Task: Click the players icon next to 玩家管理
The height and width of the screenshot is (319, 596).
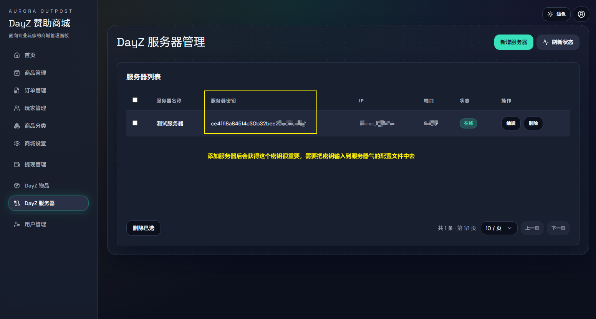Action: point(17,108)
